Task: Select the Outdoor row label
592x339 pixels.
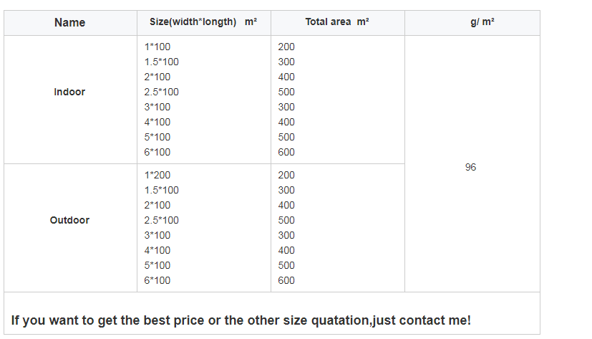Action: [69, 220]
